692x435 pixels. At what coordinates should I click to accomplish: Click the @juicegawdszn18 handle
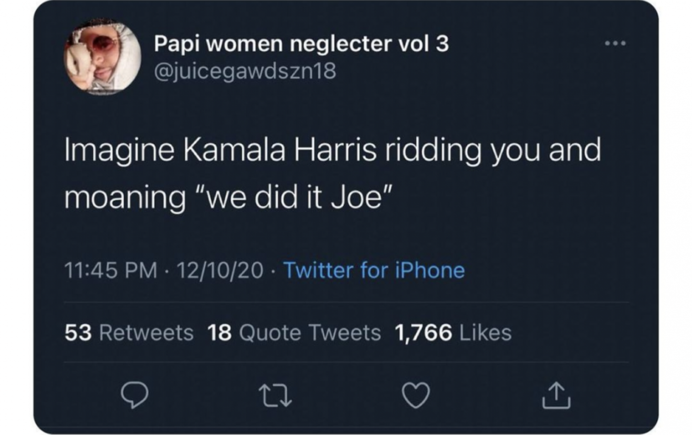[x=245, y=72]
